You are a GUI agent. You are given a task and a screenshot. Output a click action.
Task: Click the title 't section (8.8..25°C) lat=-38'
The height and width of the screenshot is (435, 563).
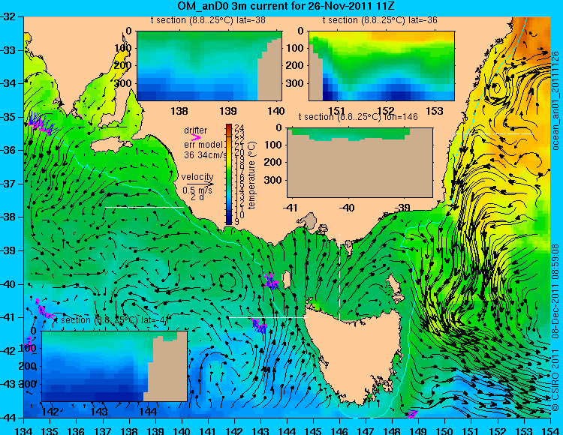click(208, 20)
